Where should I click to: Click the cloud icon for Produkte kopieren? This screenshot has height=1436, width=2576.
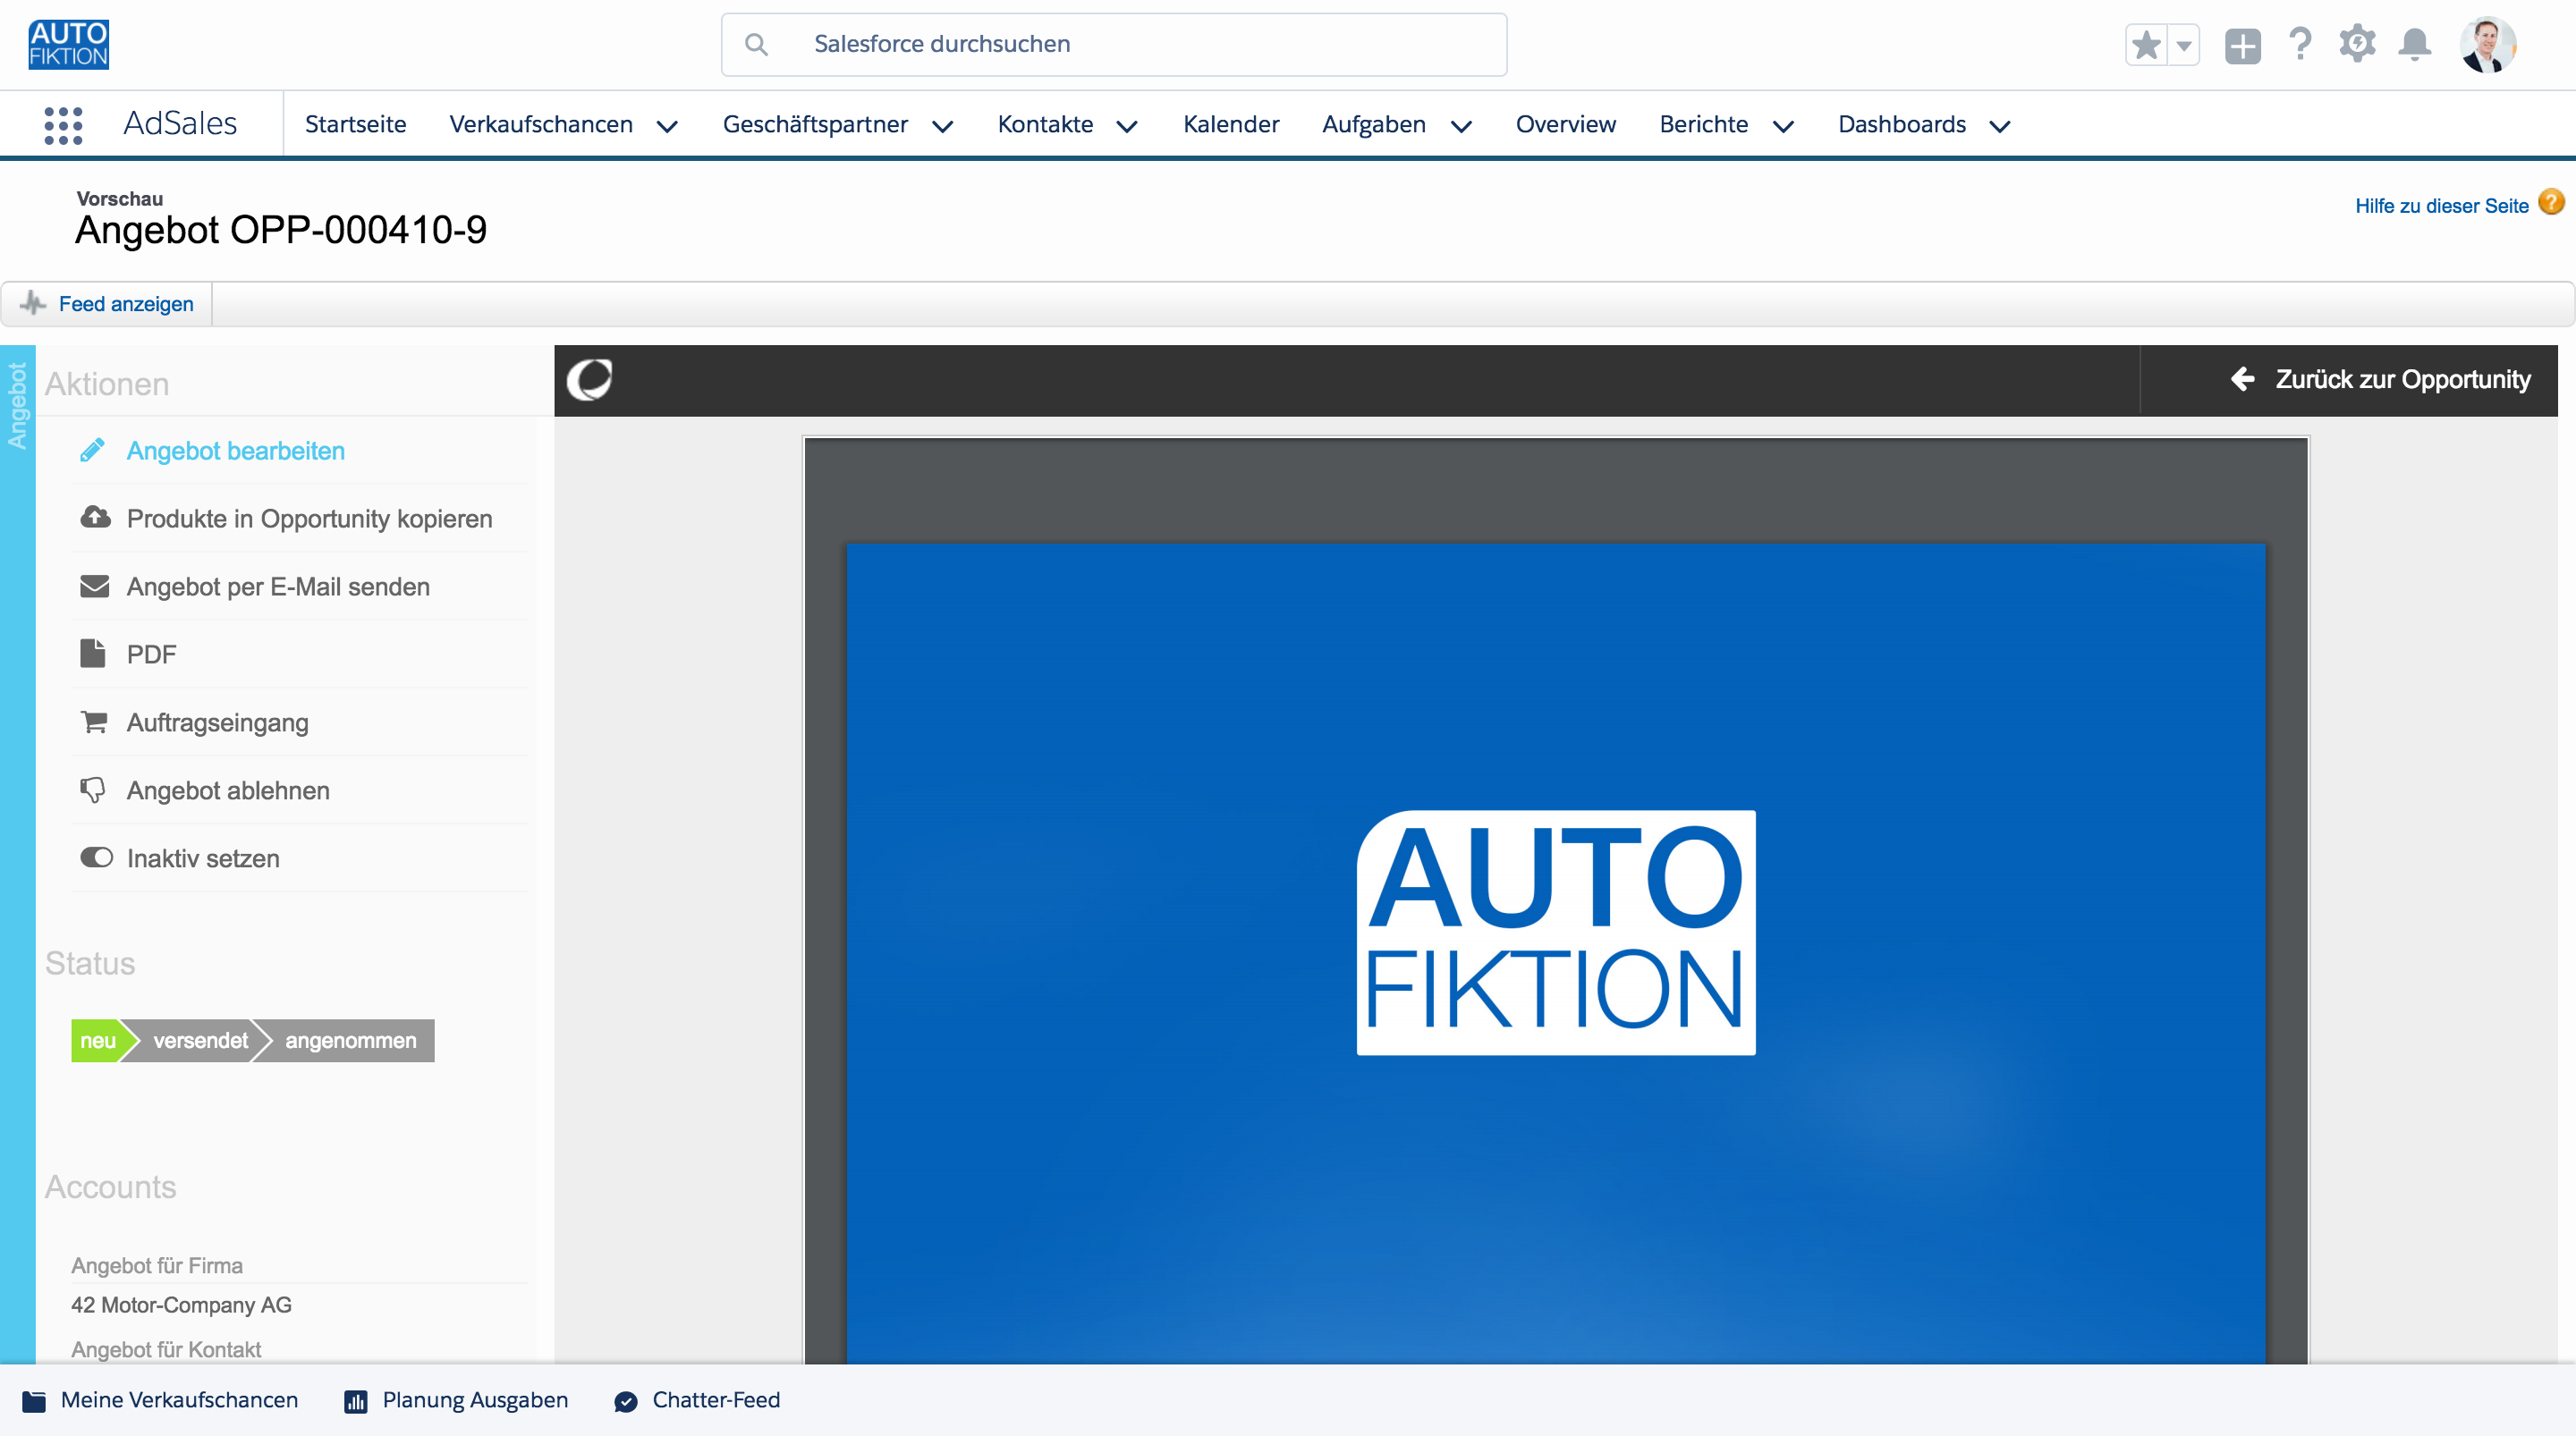95,518
